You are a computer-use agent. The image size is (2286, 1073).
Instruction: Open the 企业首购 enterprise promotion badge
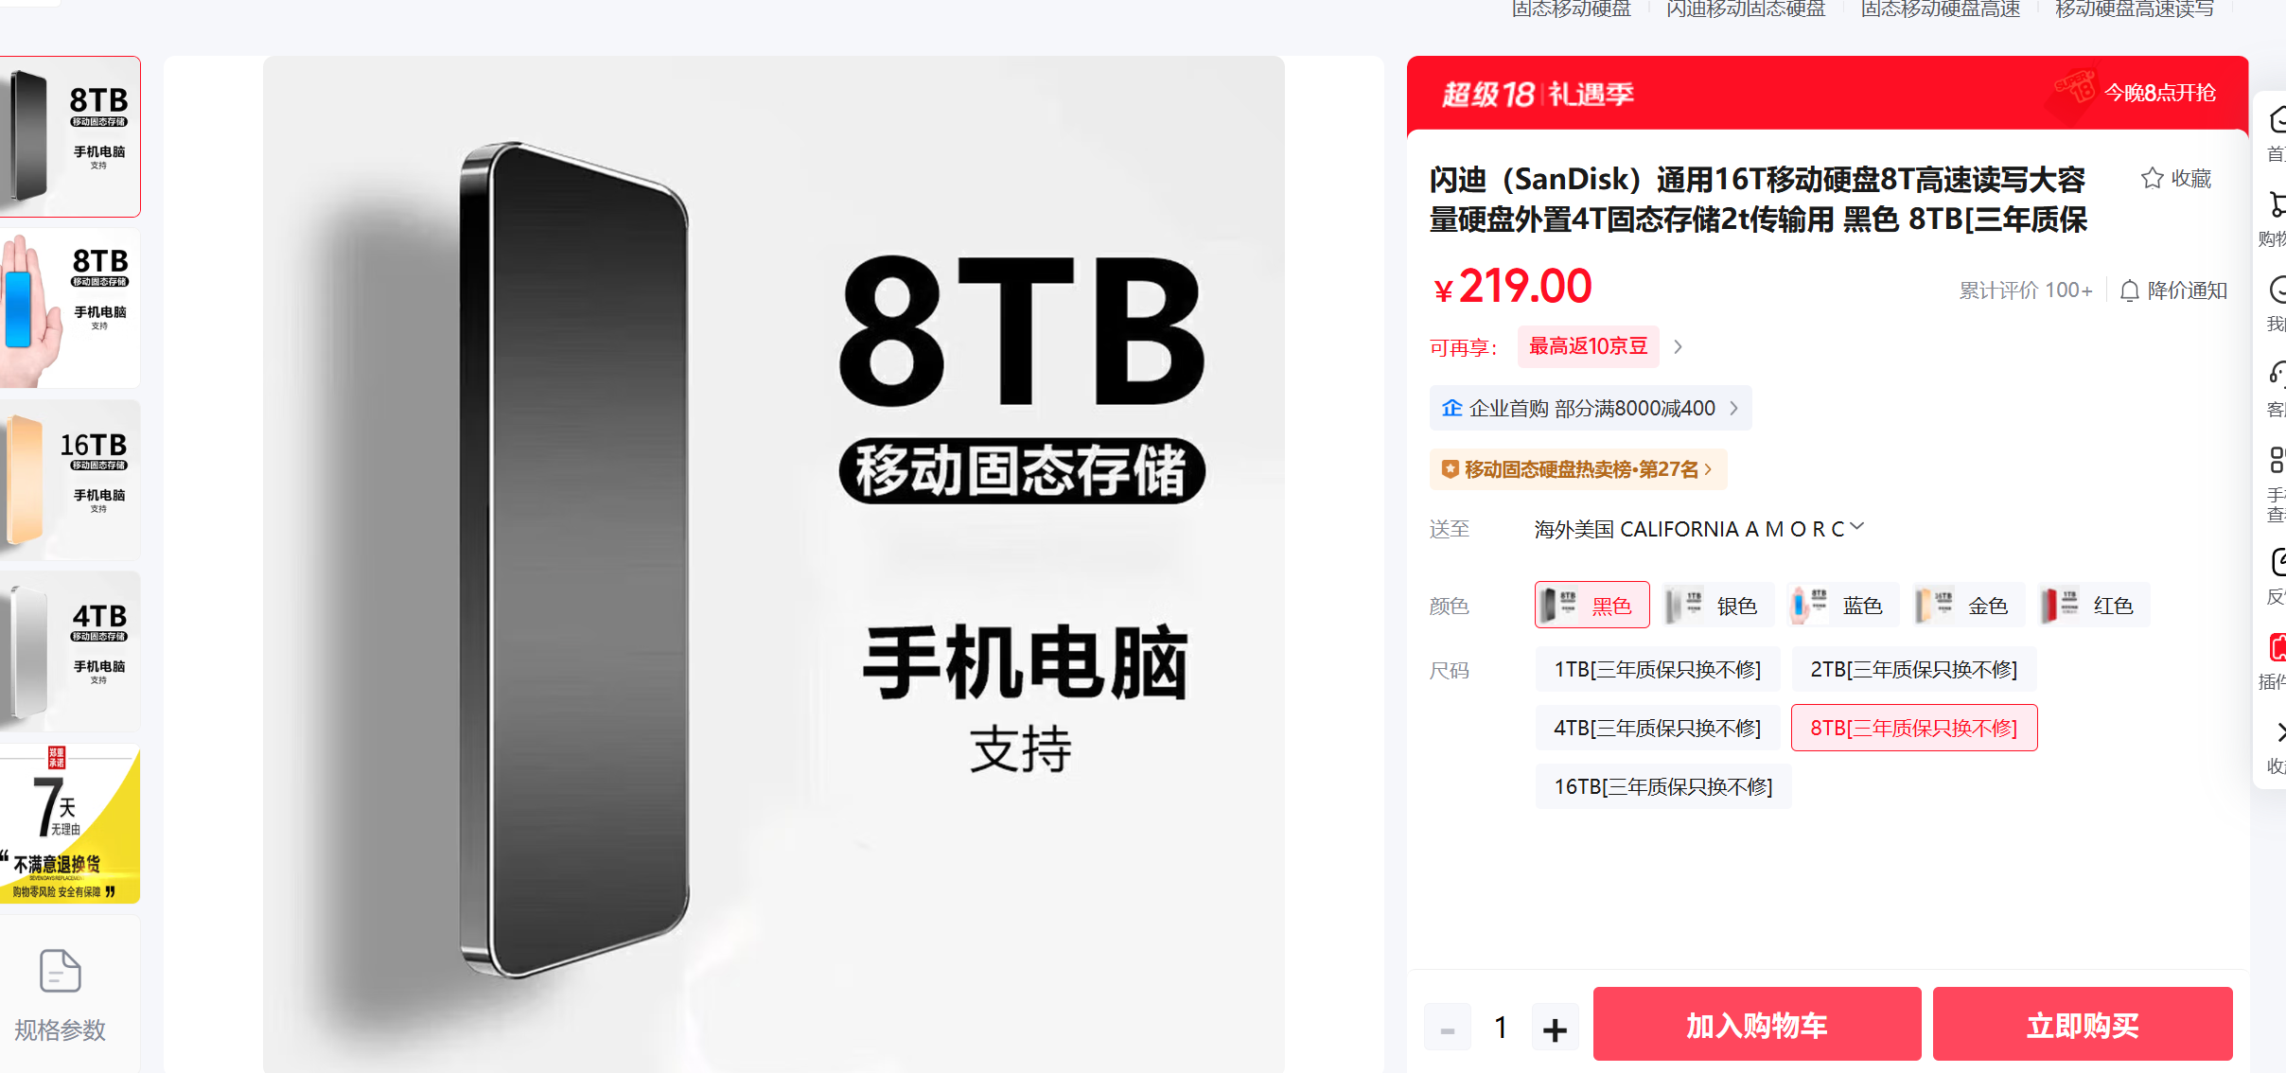coord(1590,408)
